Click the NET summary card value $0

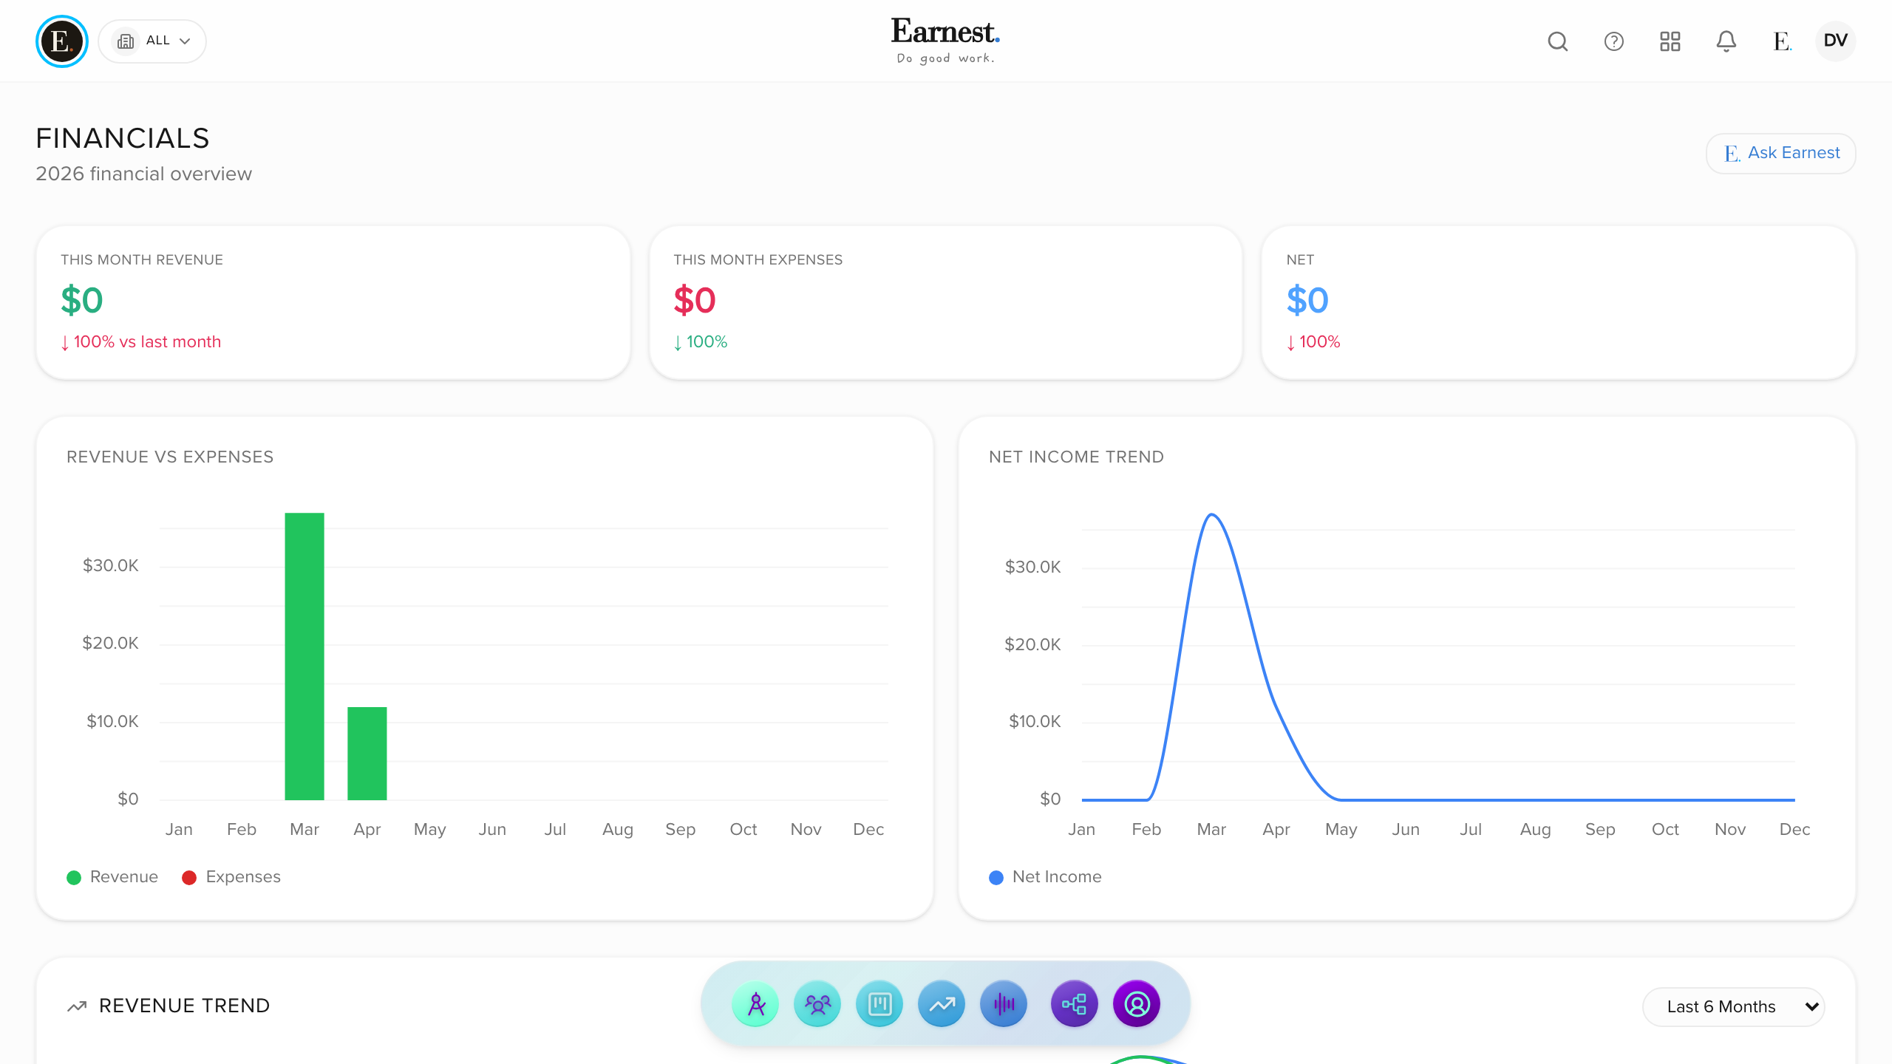point(1307,301)
